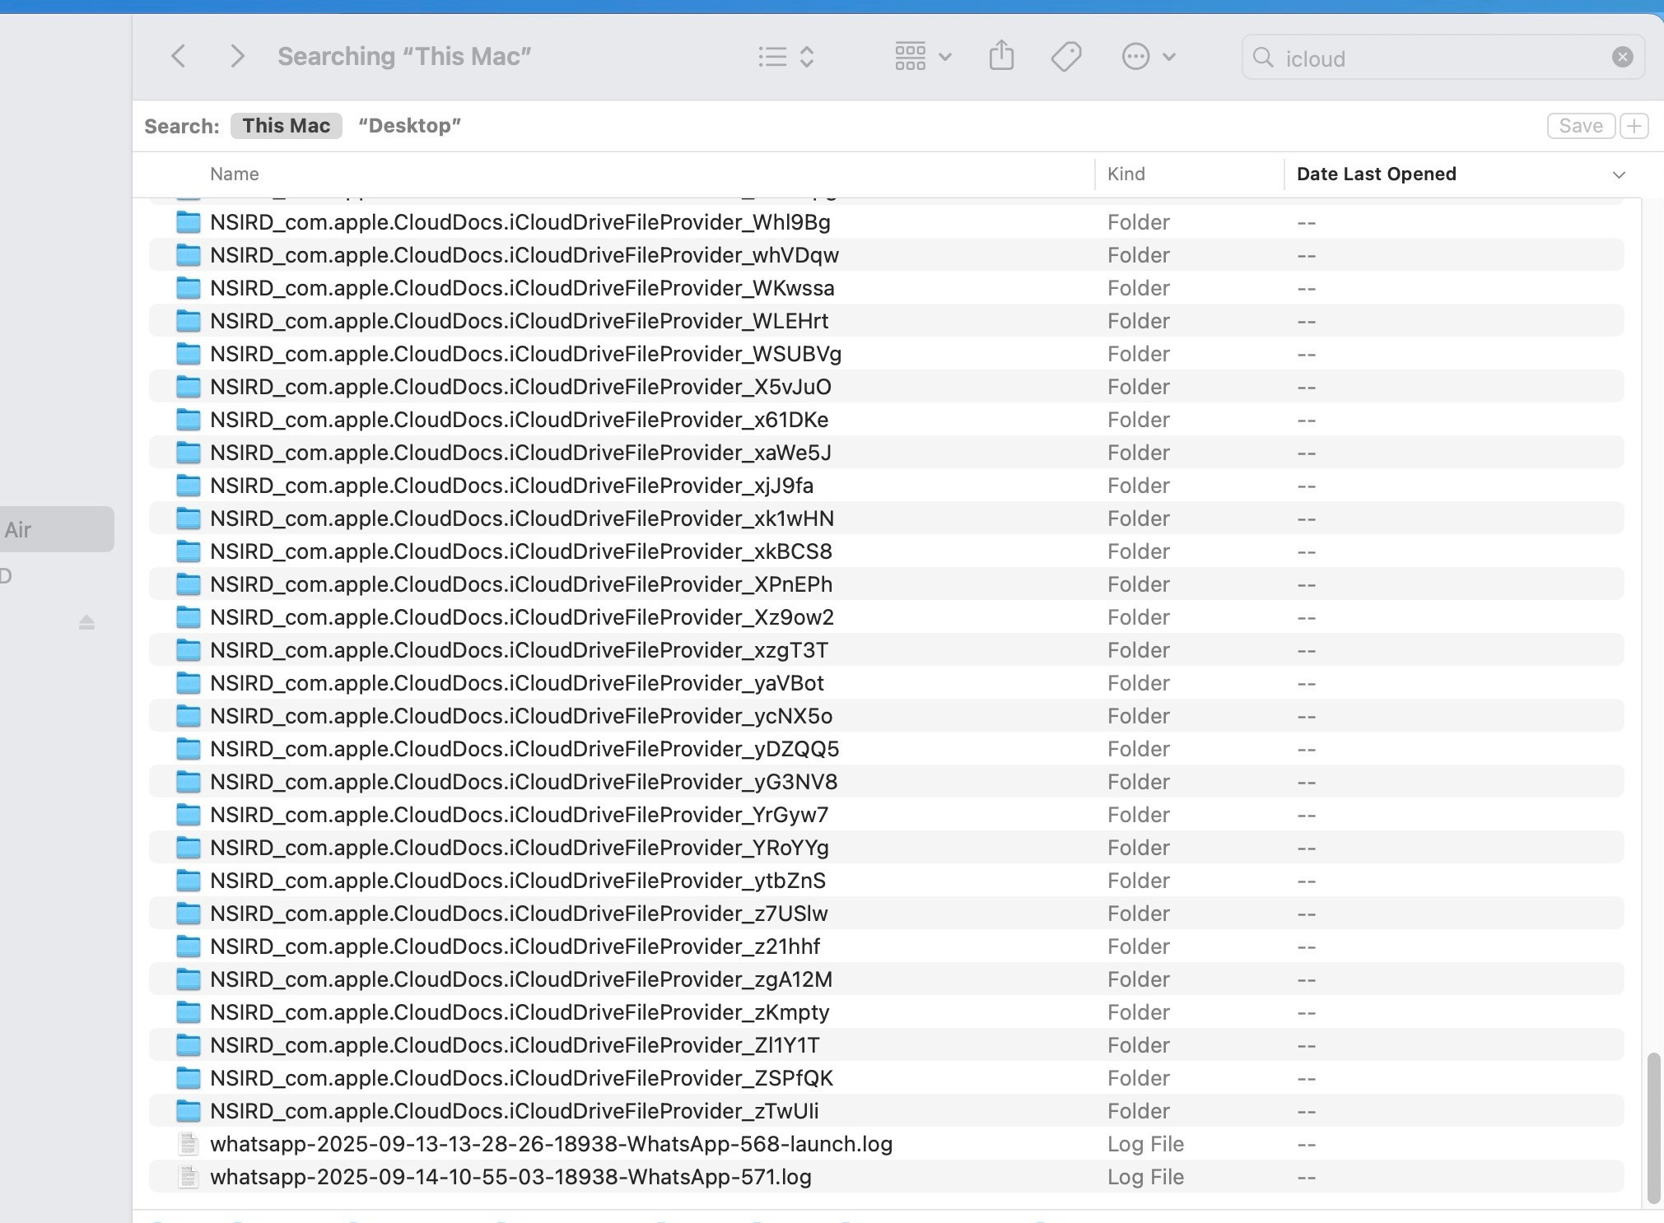Click the eject icon in sidebar
The width and height of the screenshot is (1664, 1223).
pyautogui.click(x=86, y=623)
